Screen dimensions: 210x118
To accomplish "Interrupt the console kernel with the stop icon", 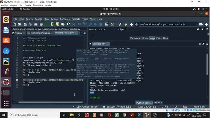I will 200,44.
